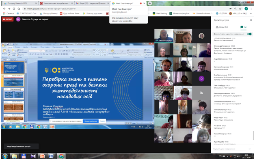The width and height of the screenshot is (255, 160).
Task: Open the МЕТЕОUA bookmark
Action: tap(27, 13)
